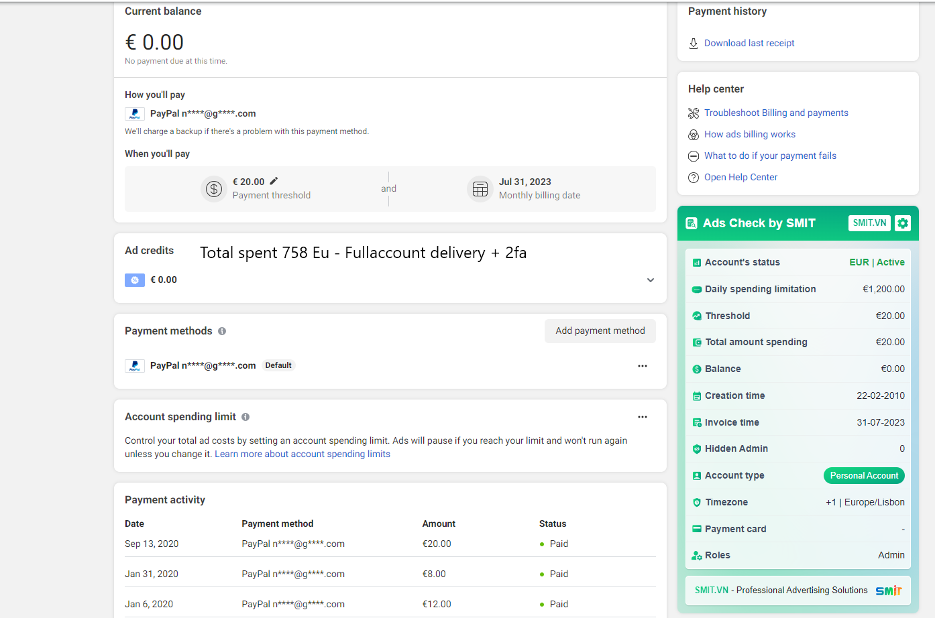
Task: Click the €1,200.00 daily limit value
Action: coord(883,289)
